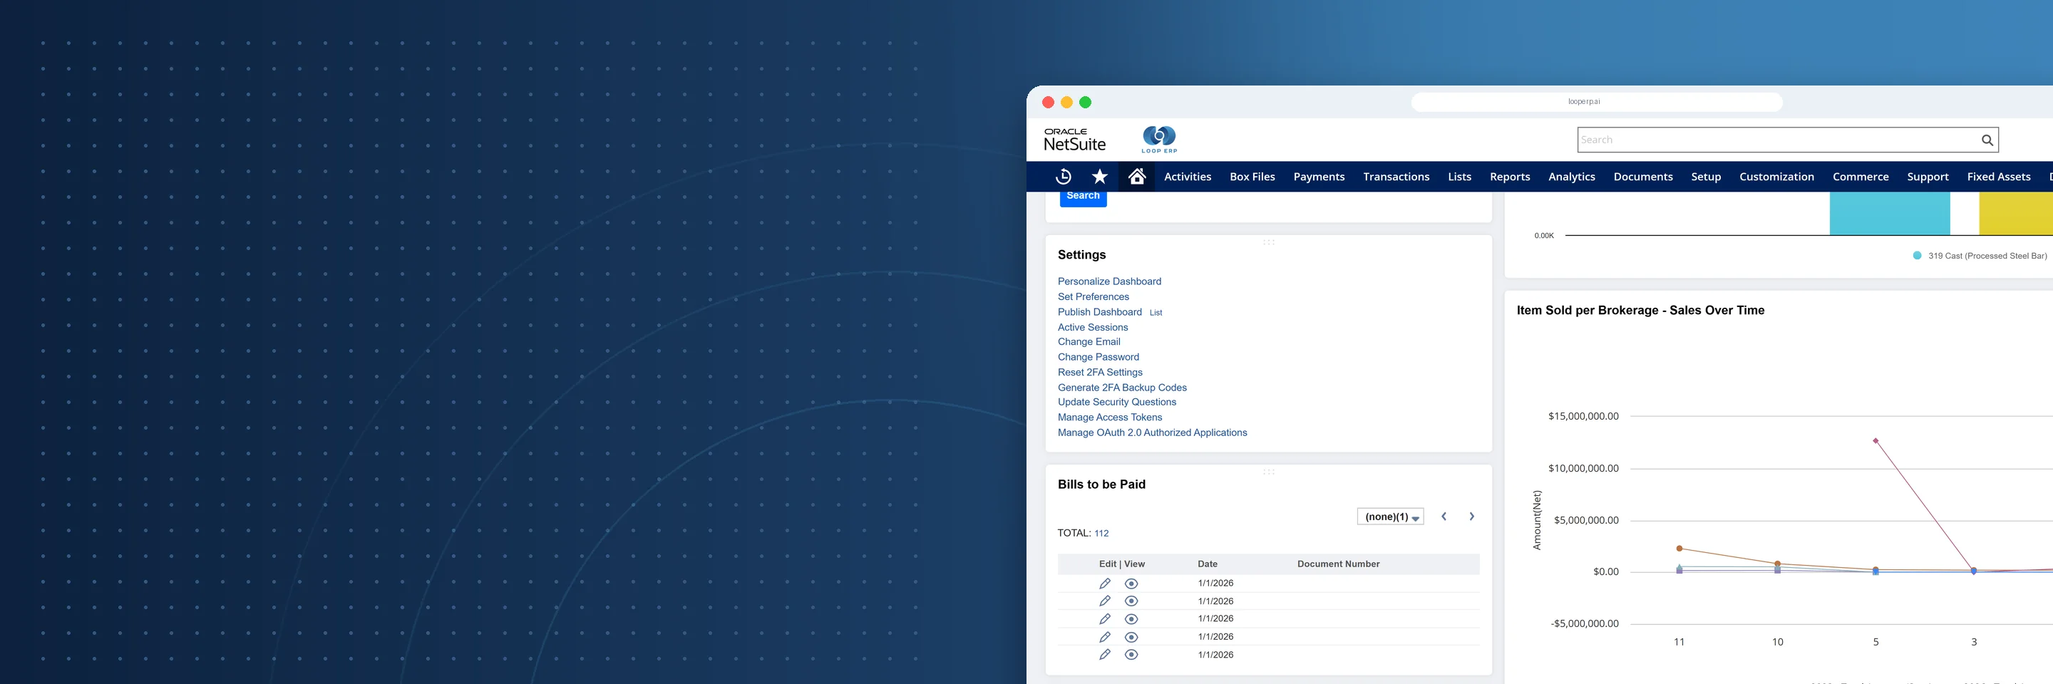This screenshot has height=684, width=2053.
Task: Open the Shortcuts star icon
Action: coord(1100,177)
